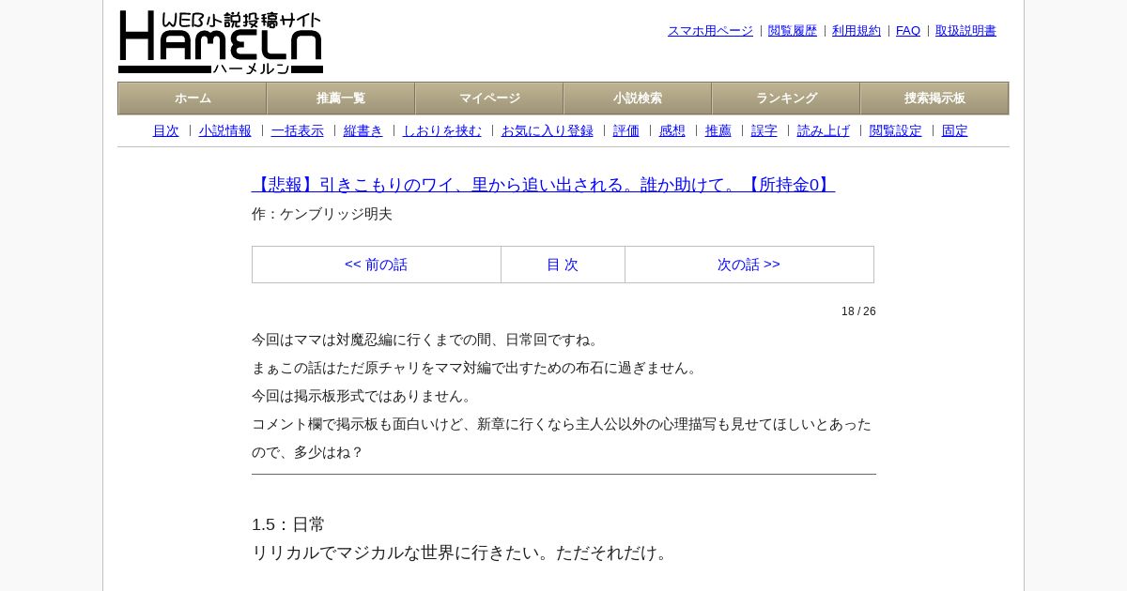Switch to 一括表示 view

coord(298,130)
